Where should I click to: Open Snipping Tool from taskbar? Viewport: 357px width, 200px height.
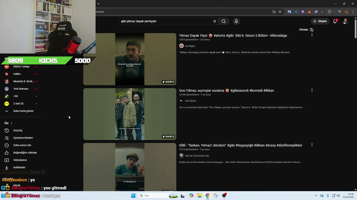click(x=216, y=196)
